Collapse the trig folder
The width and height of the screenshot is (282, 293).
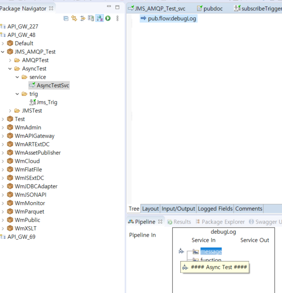click(x=17, y=94)
